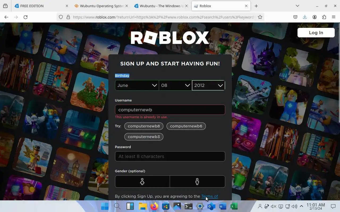Image resolution: width=340 pixels, height=212 pixels.
Task: Open the settings gear taskbar icon
Action: (x=200, y=206)
